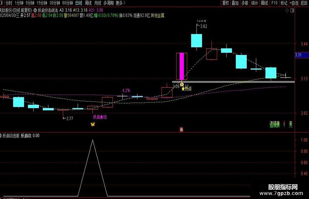Click the 0.40 scale value in sub-chart
Image resolution: width=309 pixels, height=199 pixels.
pyautogui.click(x=304, y=174)
